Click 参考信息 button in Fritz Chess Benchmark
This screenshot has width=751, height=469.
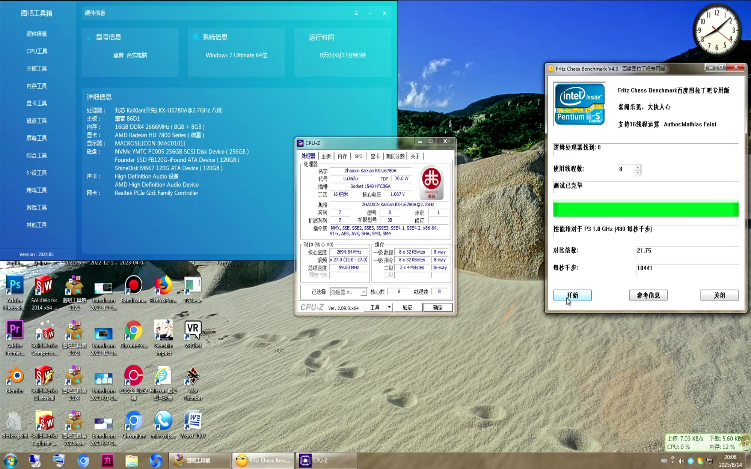pos(648,295)
